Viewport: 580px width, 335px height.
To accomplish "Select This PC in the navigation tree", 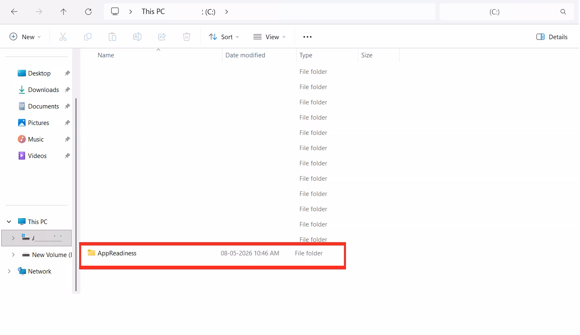I will coord(37,222).
